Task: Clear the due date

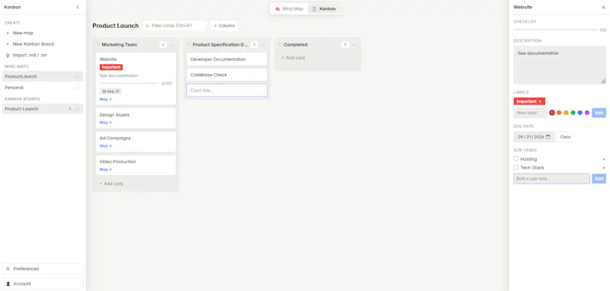Action: tap(566, 137)
